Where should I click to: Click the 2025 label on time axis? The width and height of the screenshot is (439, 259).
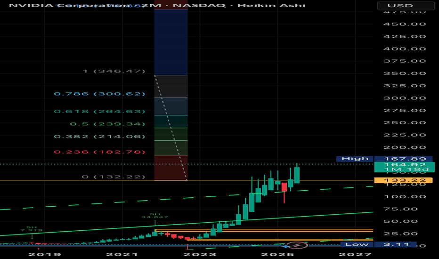(277, 254)
